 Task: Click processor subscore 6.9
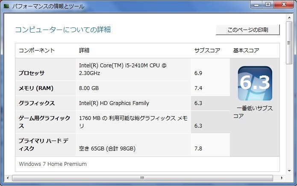(x=198, y=73)
